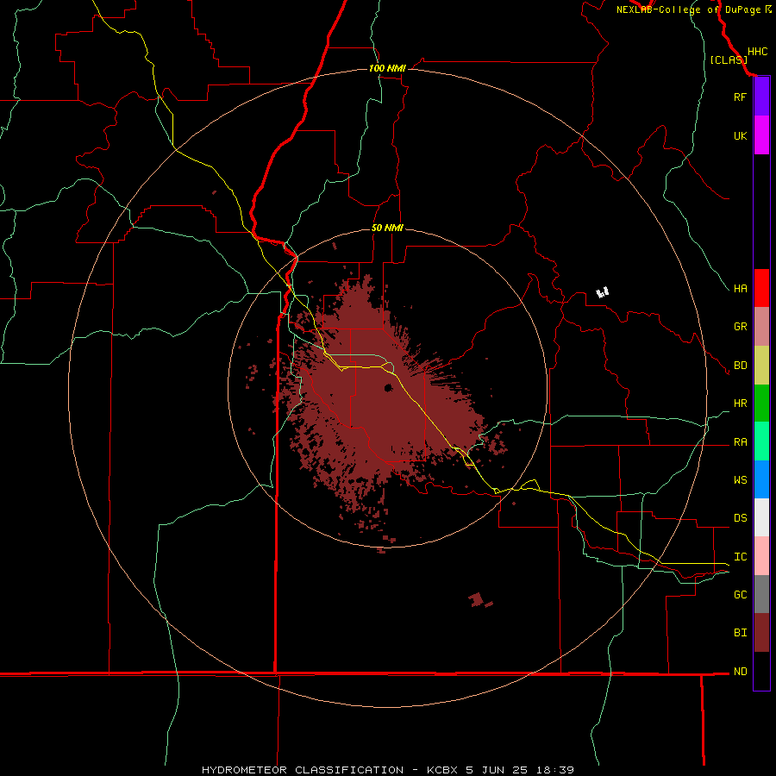The height and width of the screenshot is (776, 776).
Task: Click the BI legend label
Action: (x=740, y=633)
